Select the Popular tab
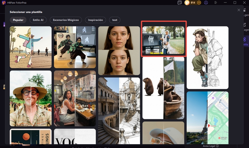This screenshot has height=148, width=249. coord(18,20)
